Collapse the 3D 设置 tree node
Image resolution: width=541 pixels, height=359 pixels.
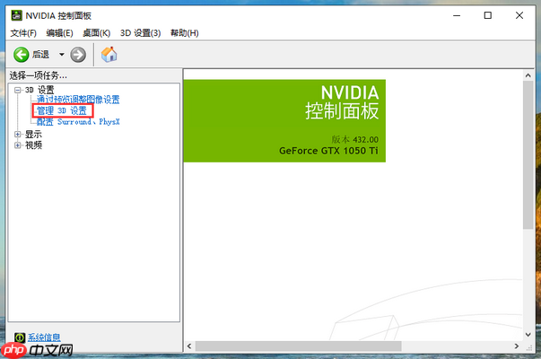18,91
